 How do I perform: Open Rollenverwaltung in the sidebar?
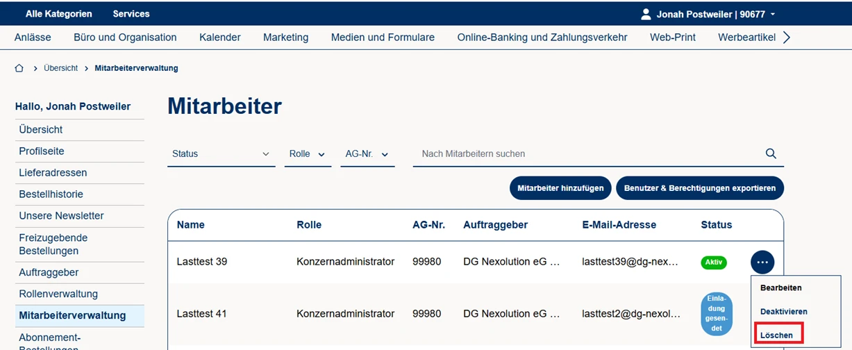pyautogui.click(x=58, y=294)
